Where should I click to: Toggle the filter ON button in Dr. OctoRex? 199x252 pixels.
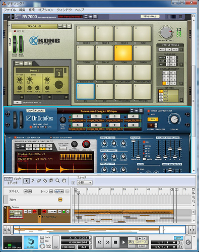click(144, 142)
